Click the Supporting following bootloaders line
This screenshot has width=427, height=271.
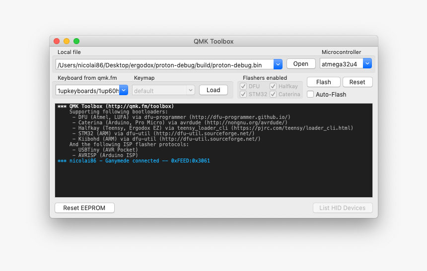[119, 111]
